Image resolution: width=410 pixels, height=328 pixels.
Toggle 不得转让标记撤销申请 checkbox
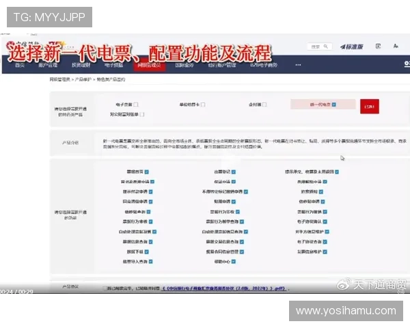[x=246, y=192]
